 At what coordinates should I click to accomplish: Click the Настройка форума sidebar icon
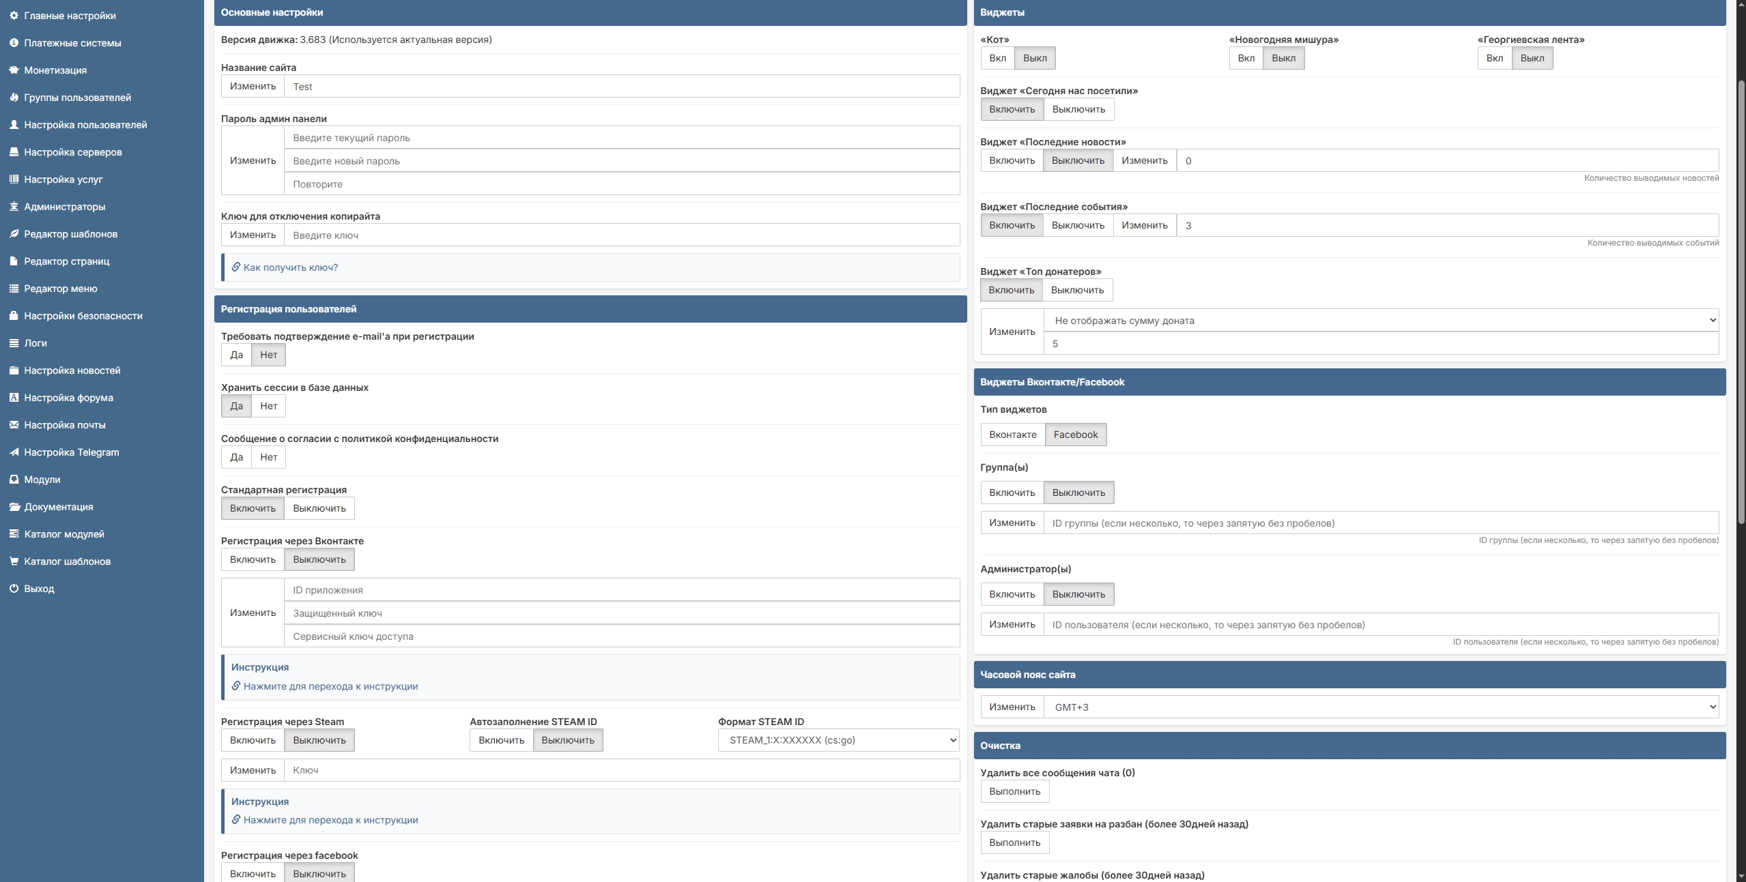[x=14, y=398]
